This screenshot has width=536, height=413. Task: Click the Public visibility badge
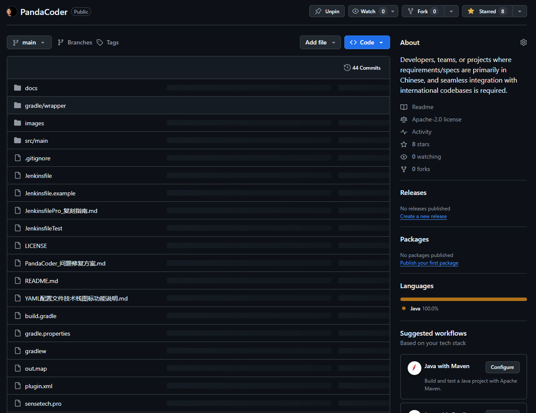(81, 12)
